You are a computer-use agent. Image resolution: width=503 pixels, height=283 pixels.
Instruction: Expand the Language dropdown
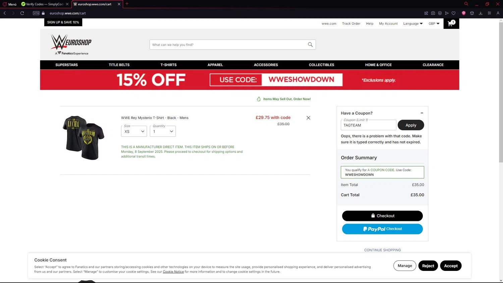pyautogui.click(x=413, y=23)
